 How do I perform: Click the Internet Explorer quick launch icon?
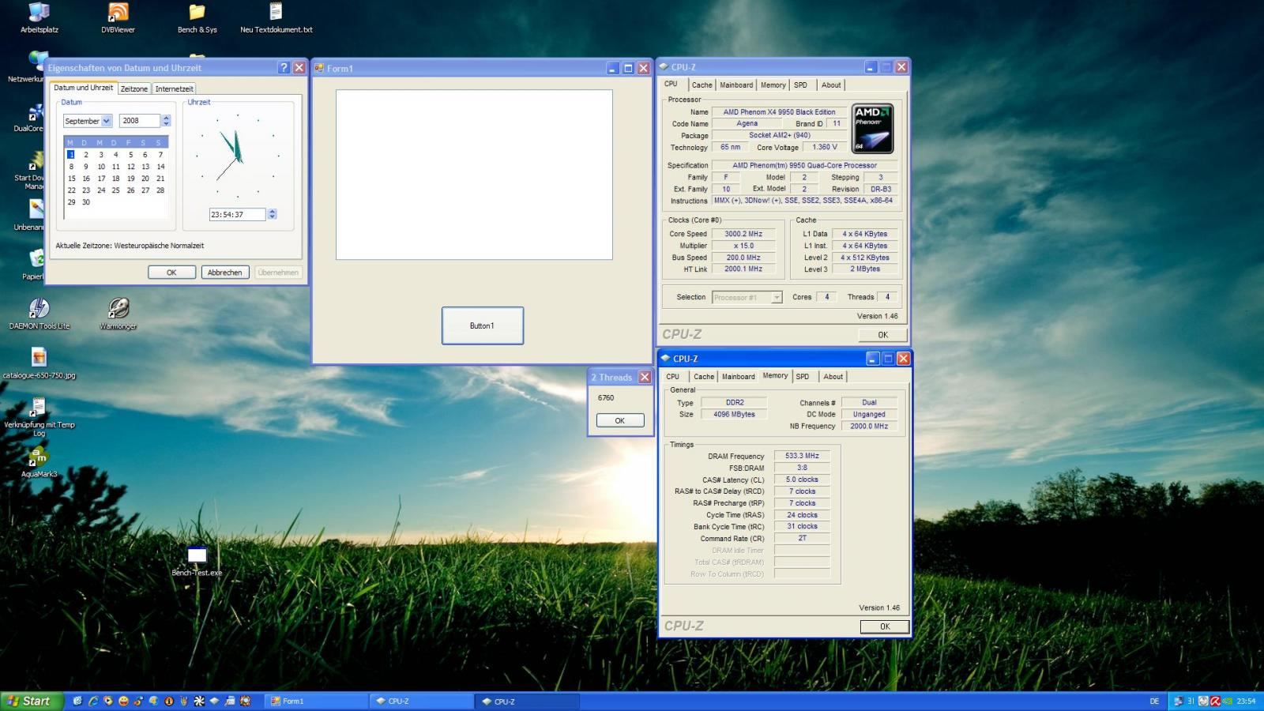coord(92,701)
